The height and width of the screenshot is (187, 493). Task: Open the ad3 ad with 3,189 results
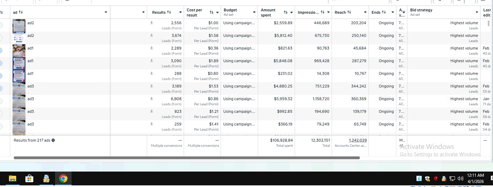31,86
